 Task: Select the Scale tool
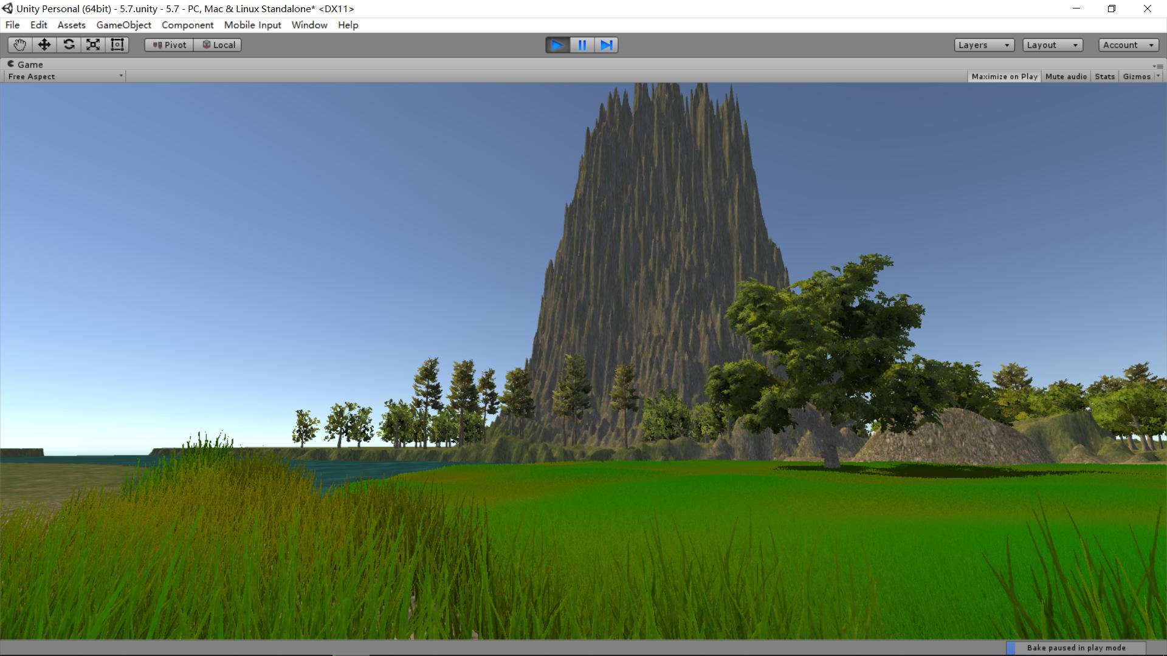[x=93, y=45]
